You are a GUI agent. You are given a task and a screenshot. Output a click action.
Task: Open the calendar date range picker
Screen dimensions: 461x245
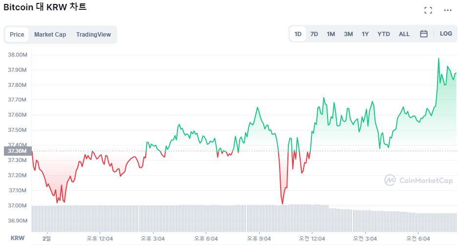pyautogui.click(x=424, y=34)
